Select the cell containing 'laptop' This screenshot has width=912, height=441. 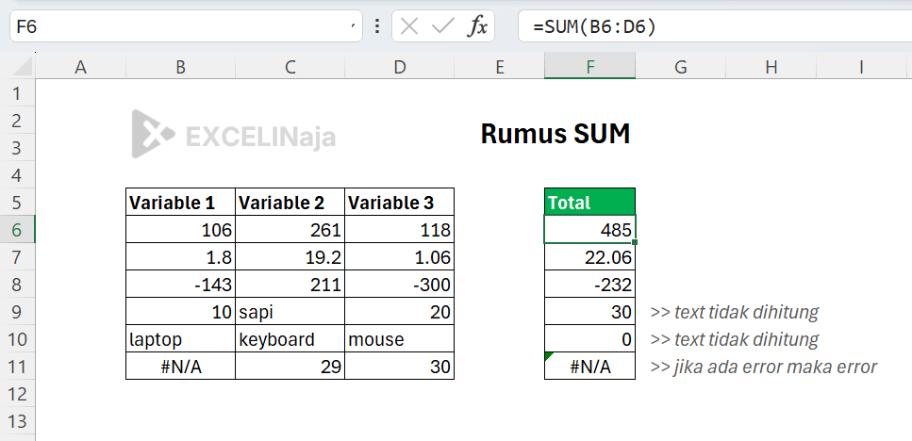[181, 338]
